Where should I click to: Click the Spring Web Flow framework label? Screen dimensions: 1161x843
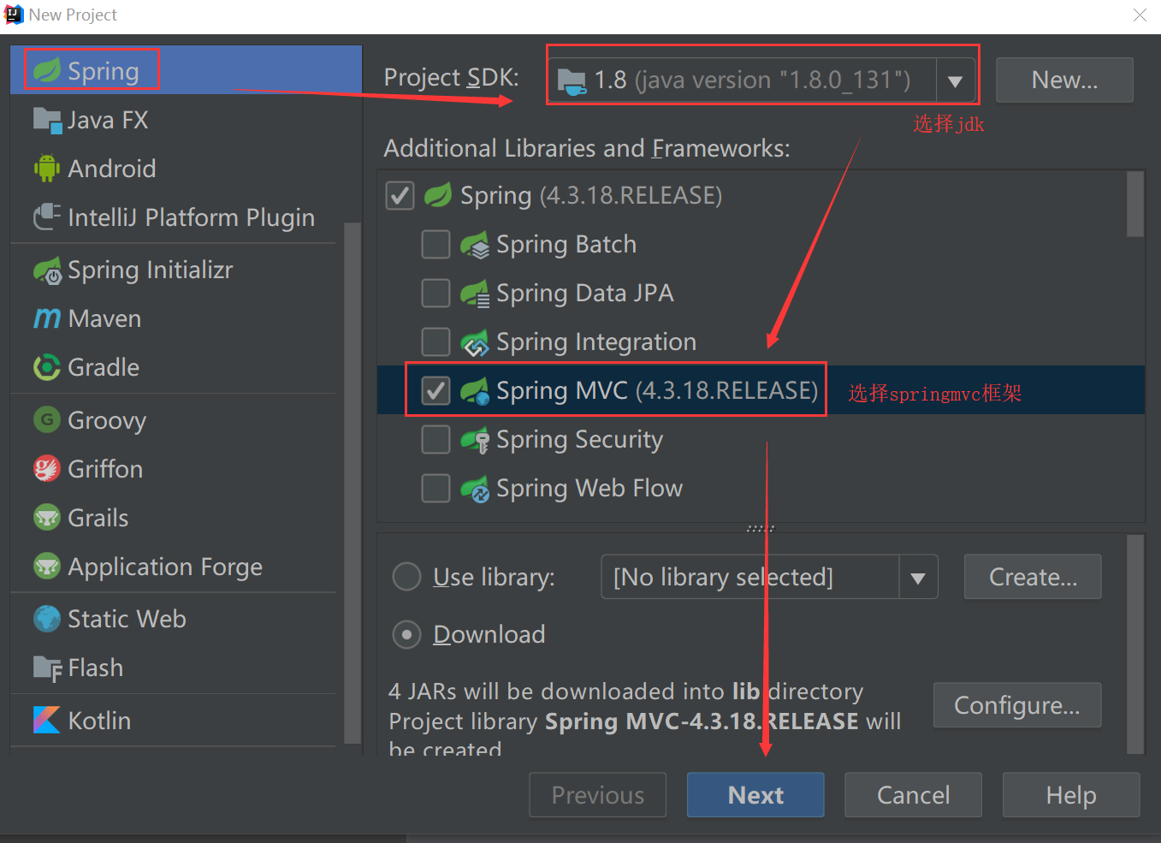click(589, 489)
